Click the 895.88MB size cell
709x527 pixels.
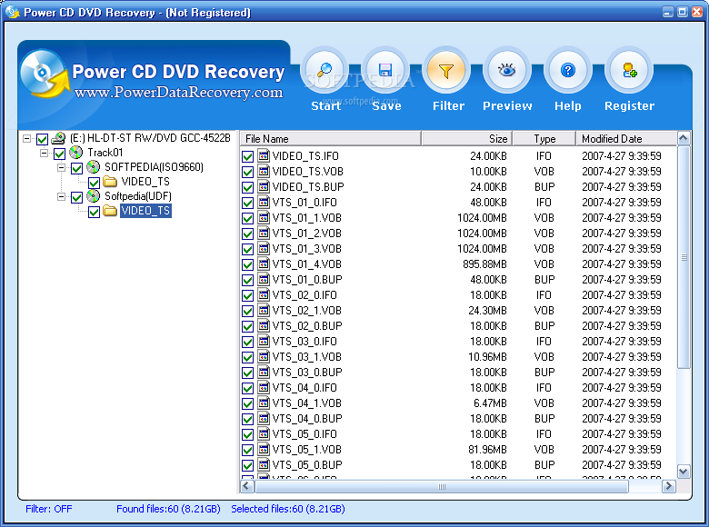pos(484,263)
